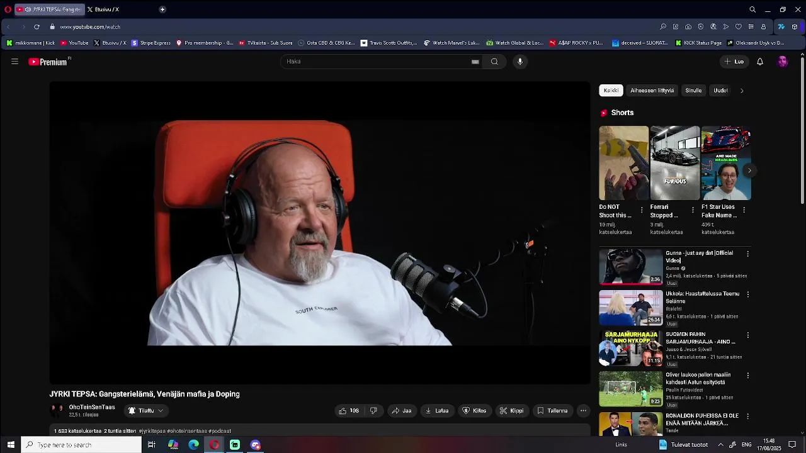The image size is (806, 453).
Task: Open more actions (three dots) under the video
Action: [583, 411]
